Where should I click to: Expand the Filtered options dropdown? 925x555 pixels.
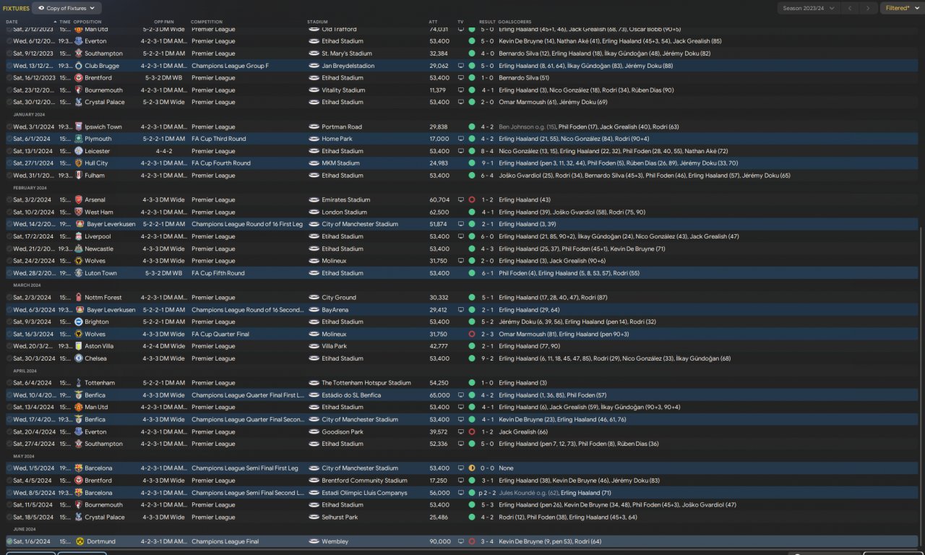pyautogui.click(x=901, y=8)
